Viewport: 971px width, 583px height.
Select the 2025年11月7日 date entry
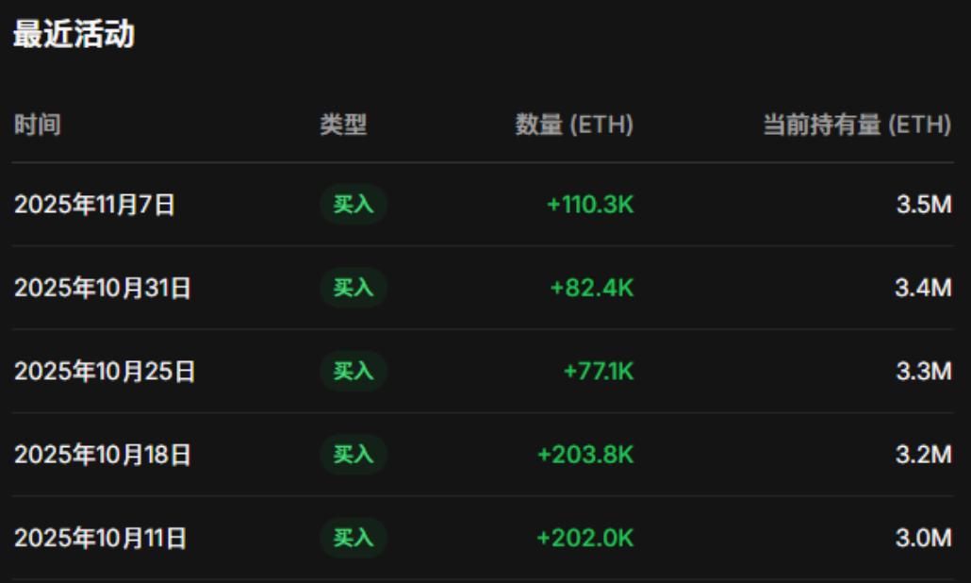point(94,205)
